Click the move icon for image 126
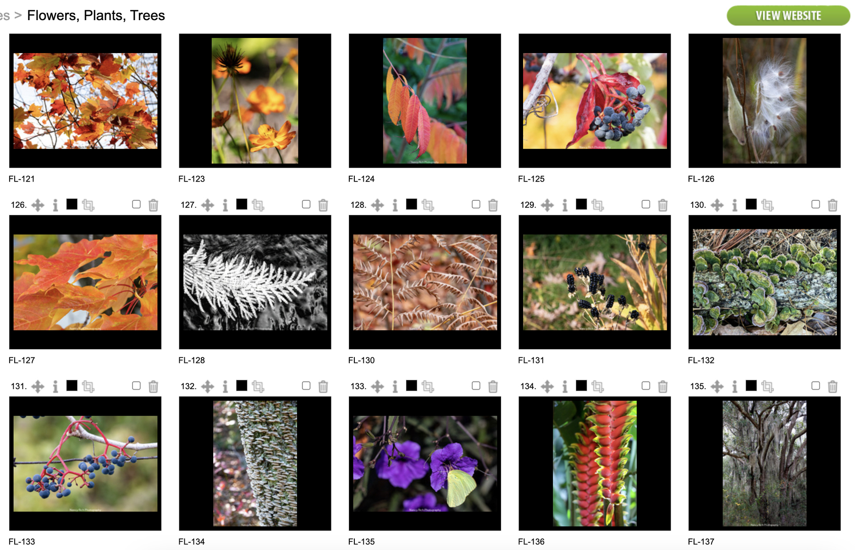This screenshot has width=855, height=550. click(x=38, y=205)
